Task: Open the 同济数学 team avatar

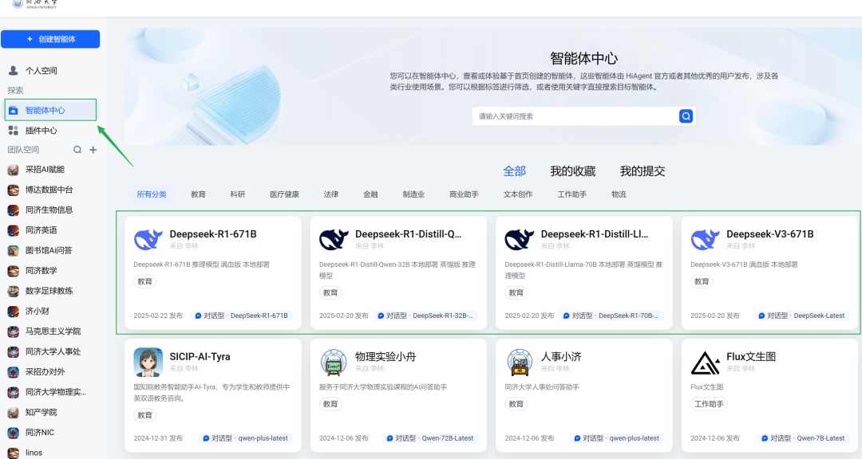Action: click(x=14, y=271)
